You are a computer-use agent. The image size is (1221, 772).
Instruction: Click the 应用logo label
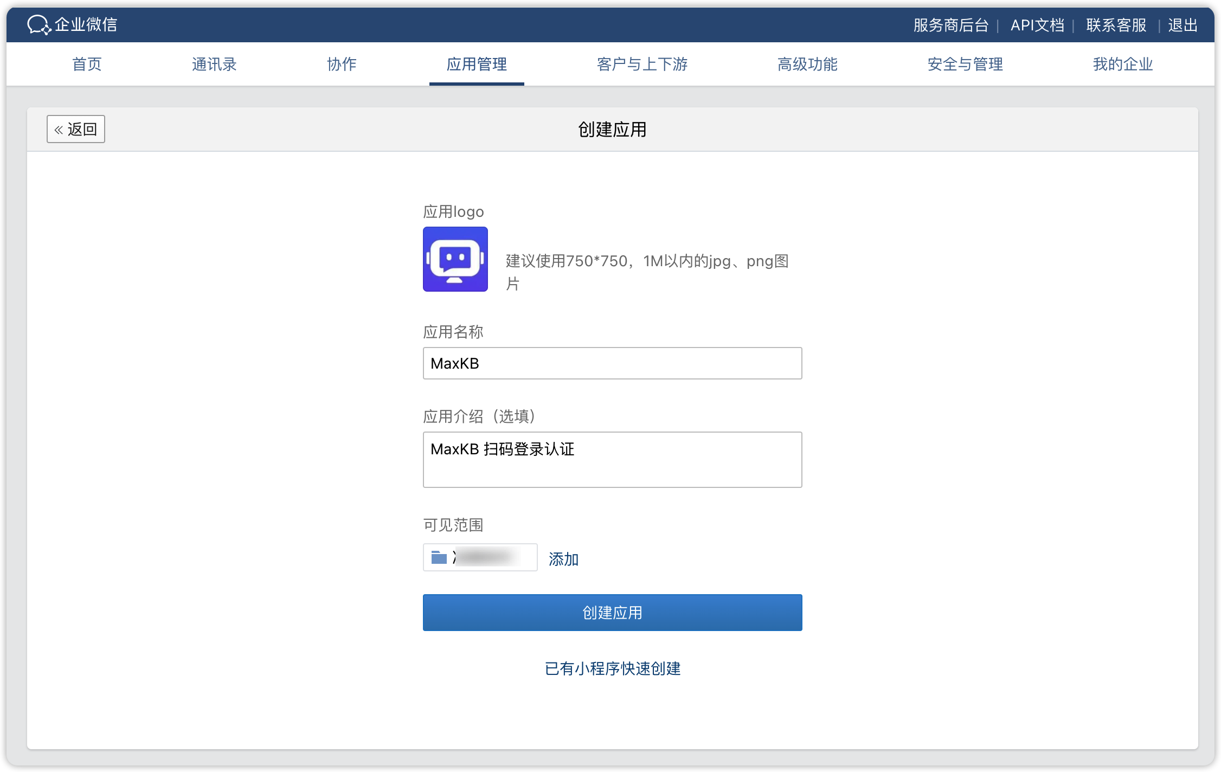click(x=453, y=211)
